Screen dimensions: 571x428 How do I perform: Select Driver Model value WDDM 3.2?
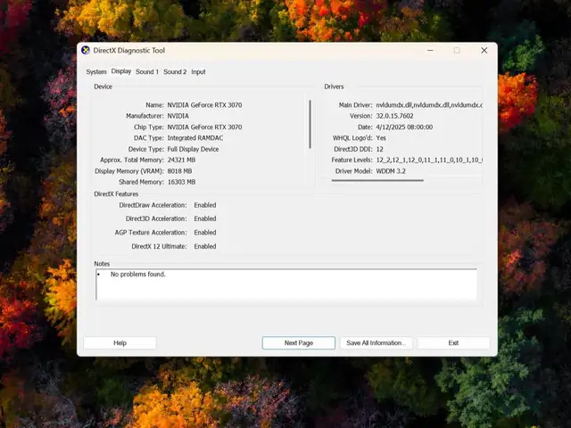click(x=391, y=171)
